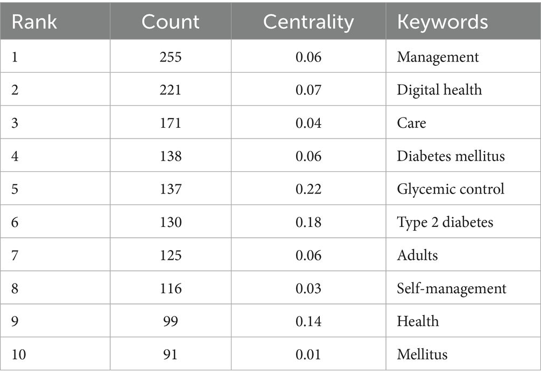Click the Glycemic control keyword
Screen dimensions: 541x380
(x=451, y=189)
